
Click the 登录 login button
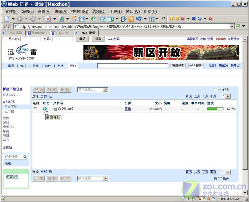[x=82, y=38]
